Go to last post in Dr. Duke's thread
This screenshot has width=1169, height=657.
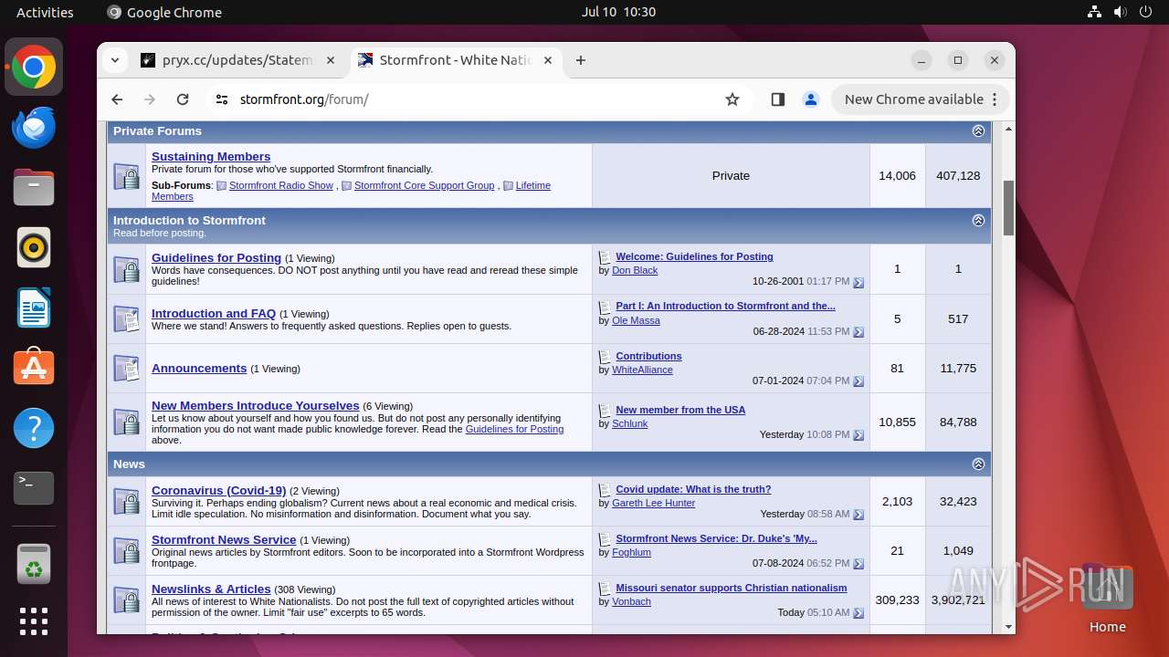point(858,564)
